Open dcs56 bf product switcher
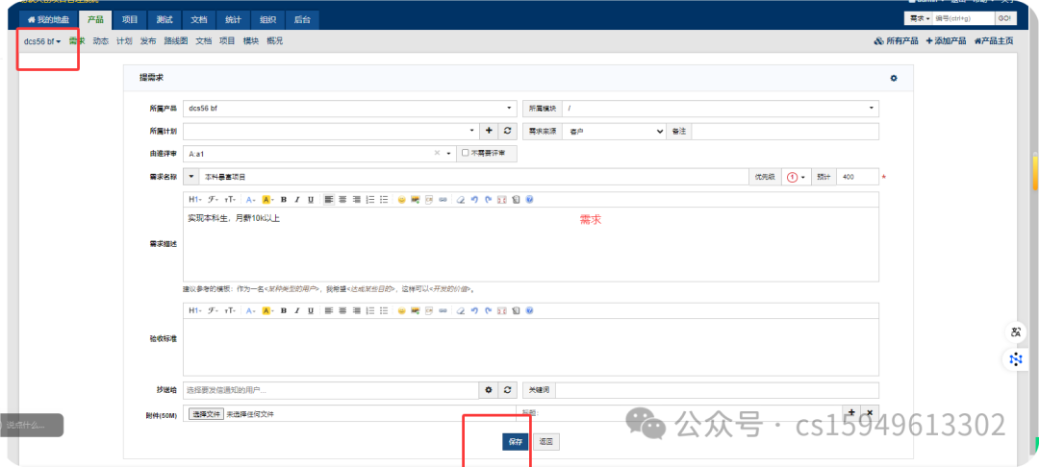The height and width of the screenshot is (467, 1039). point(42,41)
